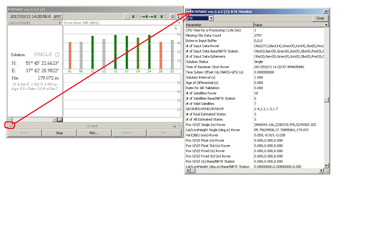
Task: Click the GPST time system button
Action: [x=58, y=16]
